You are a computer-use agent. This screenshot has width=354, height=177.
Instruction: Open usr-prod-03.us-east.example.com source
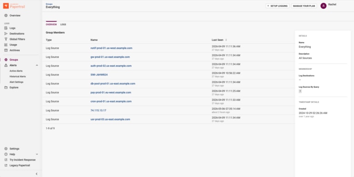[x=110, y=120]
